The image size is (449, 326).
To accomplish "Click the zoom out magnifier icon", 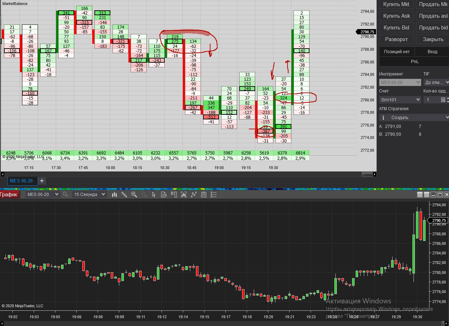I will point(144,195).
